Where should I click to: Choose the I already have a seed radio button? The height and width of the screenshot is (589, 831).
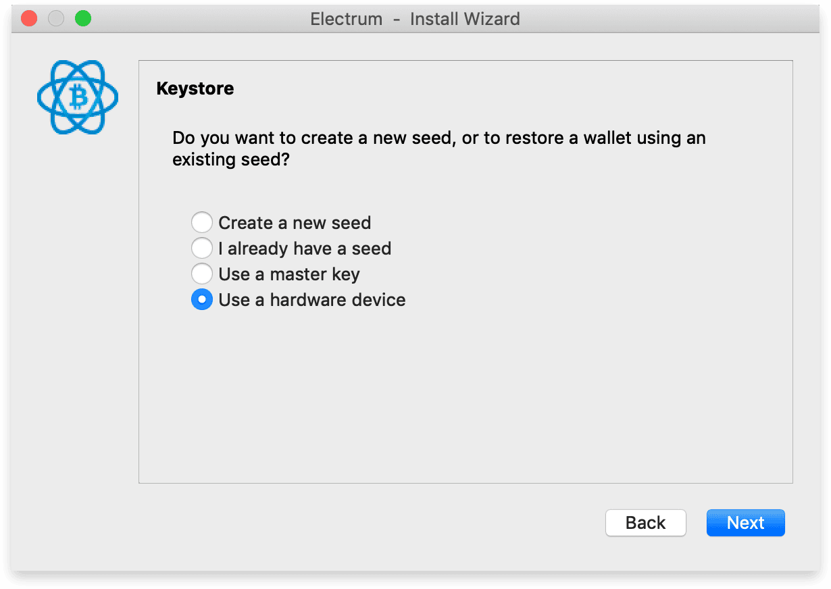[x=201, y=248]
